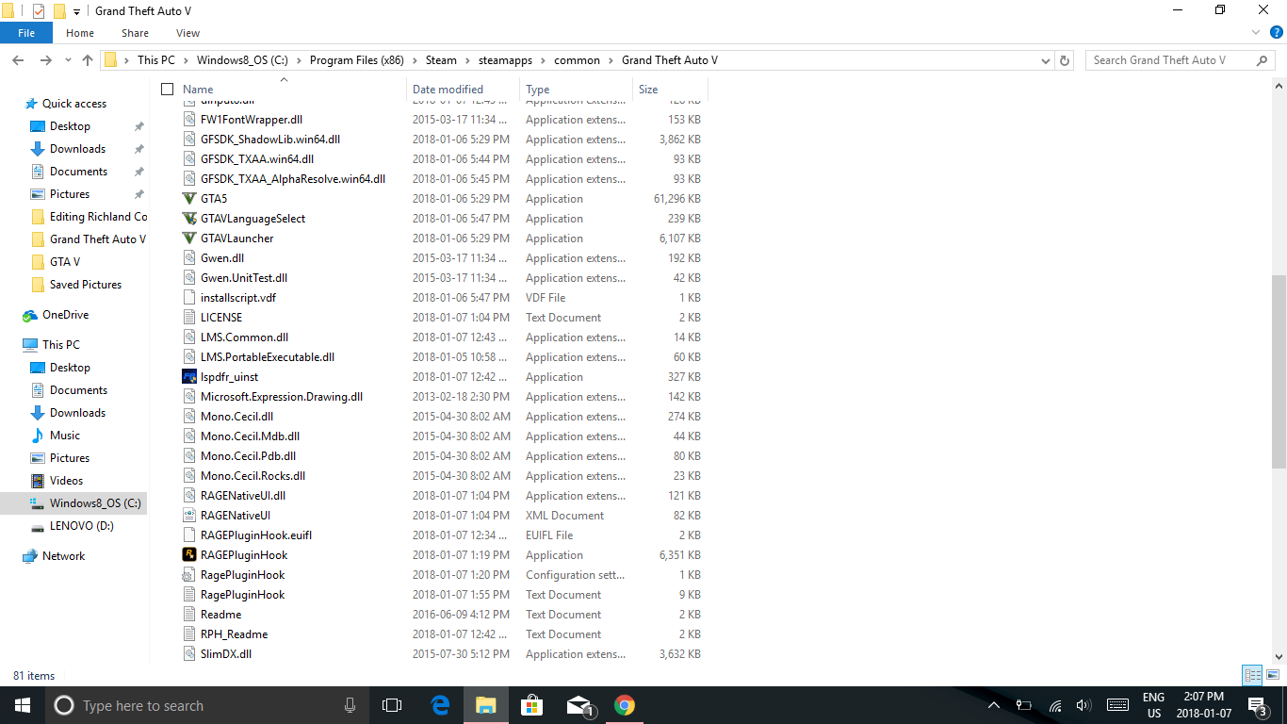Click the file list vertical scrollbar
1287x724 pixels.
tap(1279, 372)
